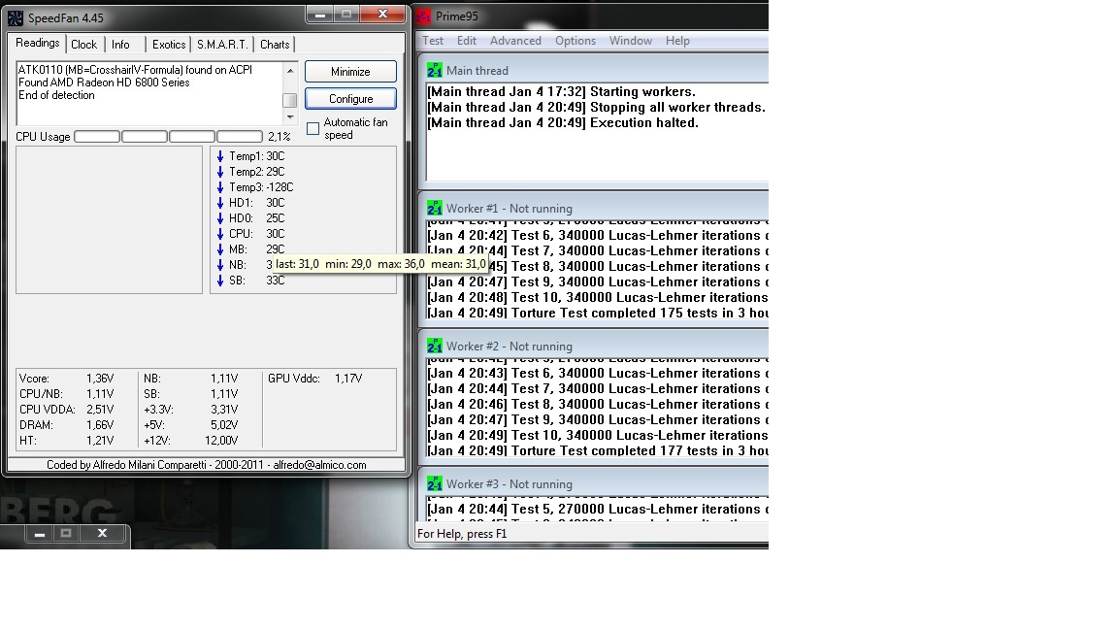Click the GPU Vddc 1,17V value
This screenshot has height=629, width=1118.
348,379
